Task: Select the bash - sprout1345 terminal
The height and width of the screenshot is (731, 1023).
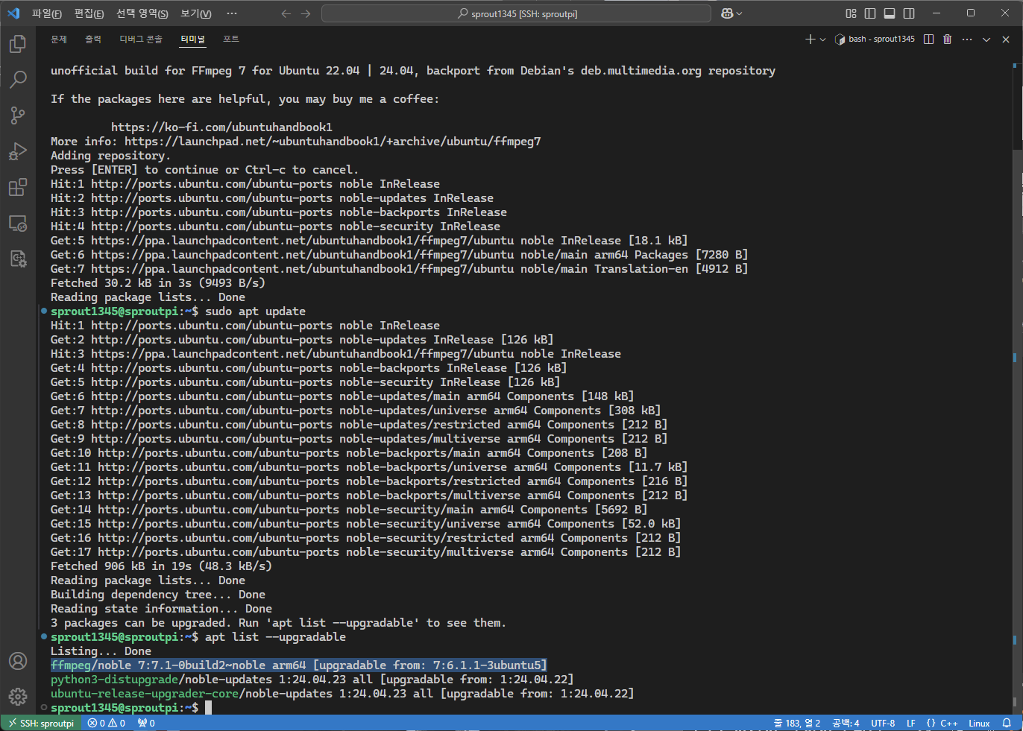Action: (x=875, y=39)
